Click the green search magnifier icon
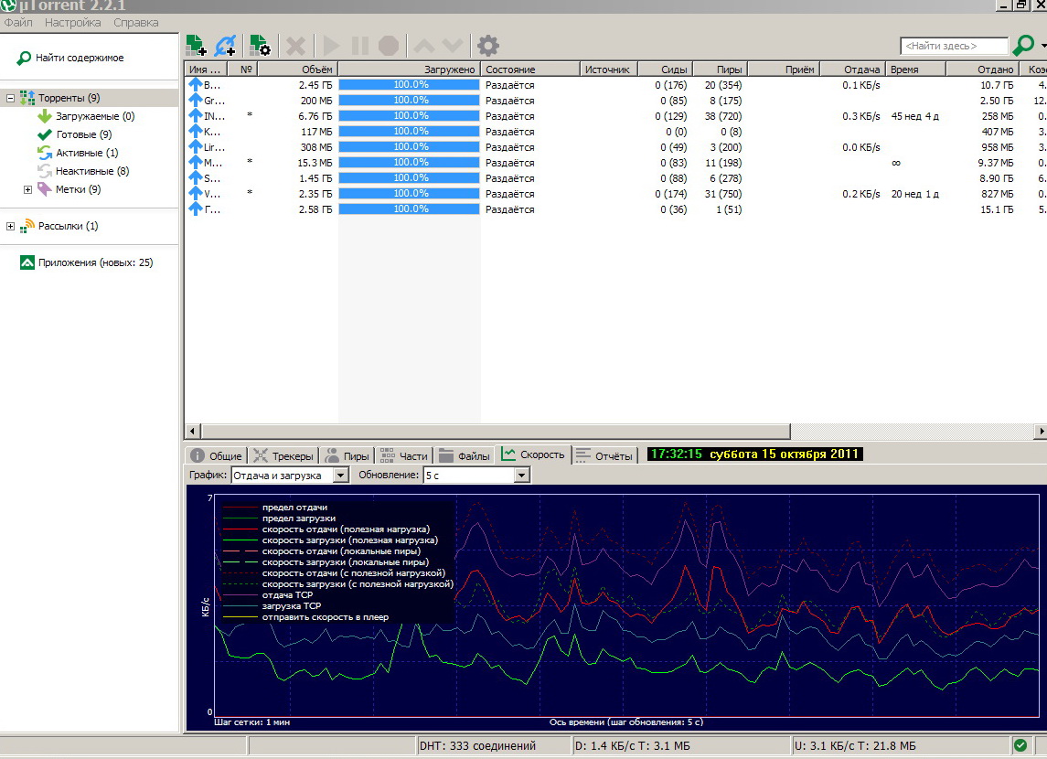The image size is (1047, 759). tap(1024, 45)
